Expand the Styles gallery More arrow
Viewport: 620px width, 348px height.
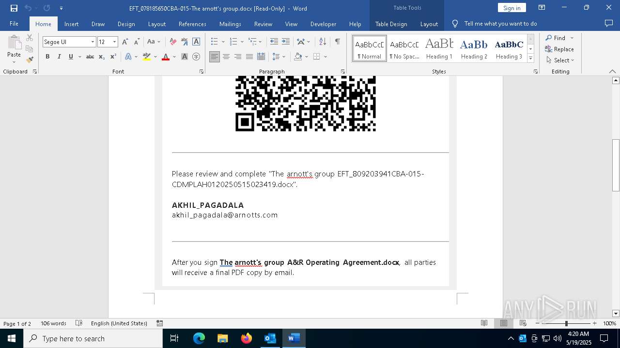530,58
